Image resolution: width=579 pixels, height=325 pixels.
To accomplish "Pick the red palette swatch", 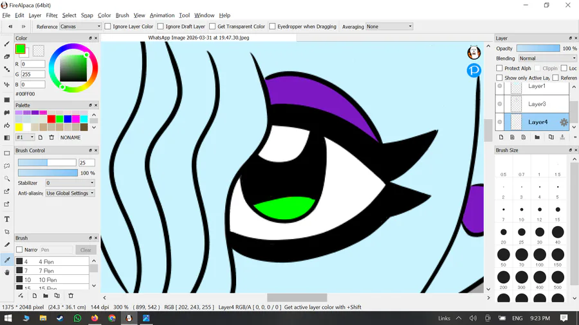I will 51,119.
